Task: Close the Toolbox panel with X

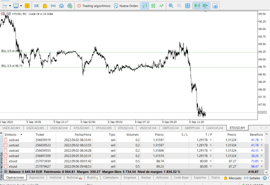Action: click(x=1, y=133)
